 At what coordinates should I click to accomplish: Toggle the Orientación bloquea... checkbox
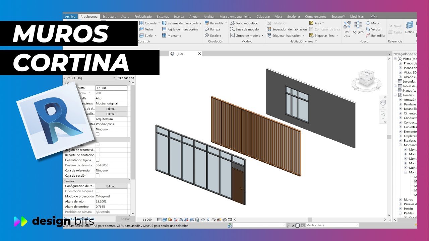[x=98, y=191]
